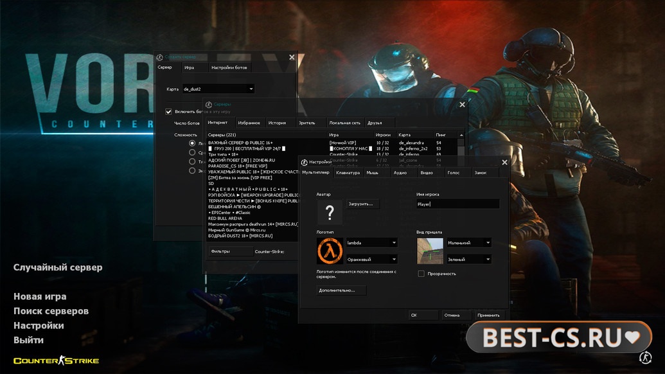Click the orange lambda logo preview
This screenshot has height=374, width=665.
point(330,251)
